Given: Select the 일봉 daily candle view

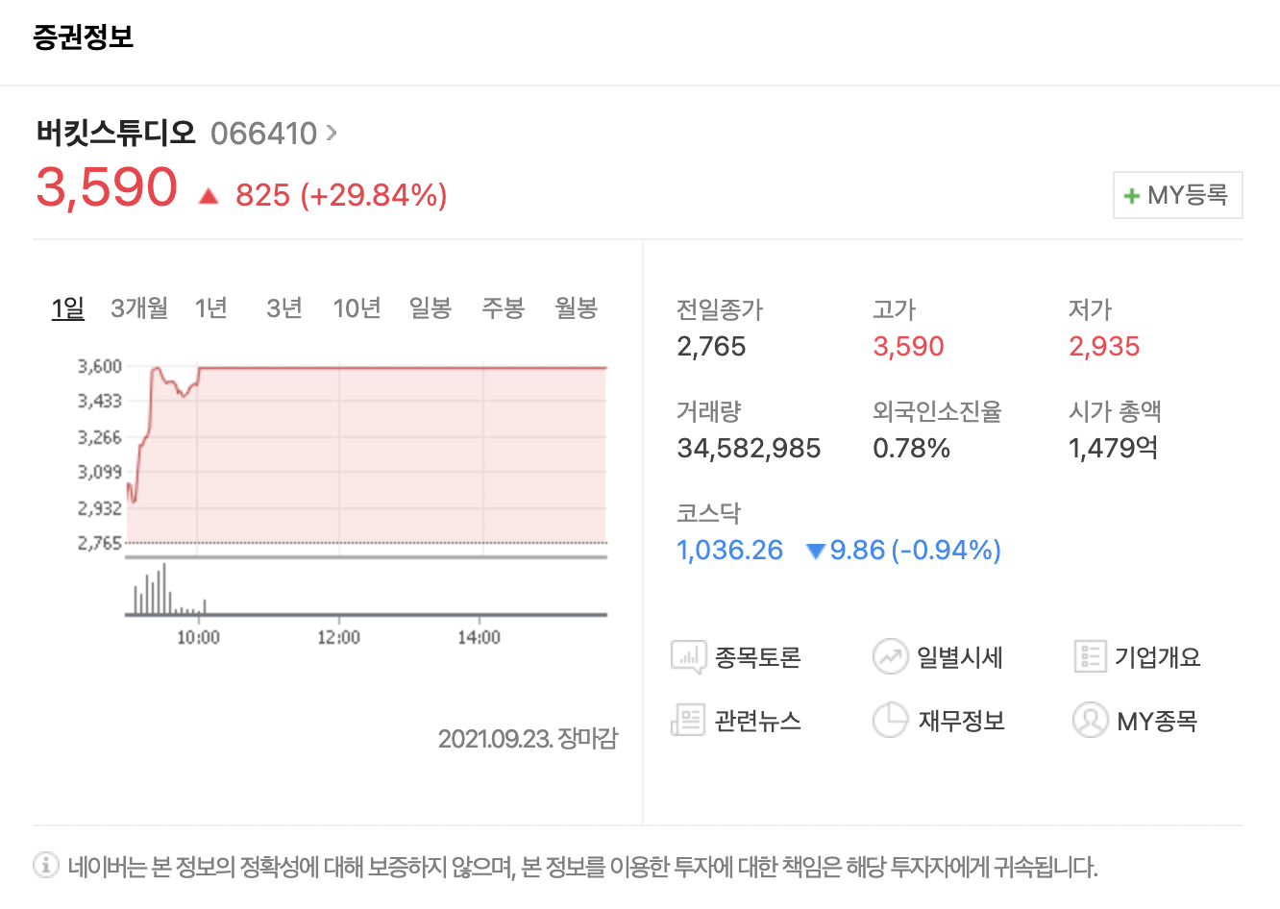Looking at the screenshot, I should click(x=430, y=308).
